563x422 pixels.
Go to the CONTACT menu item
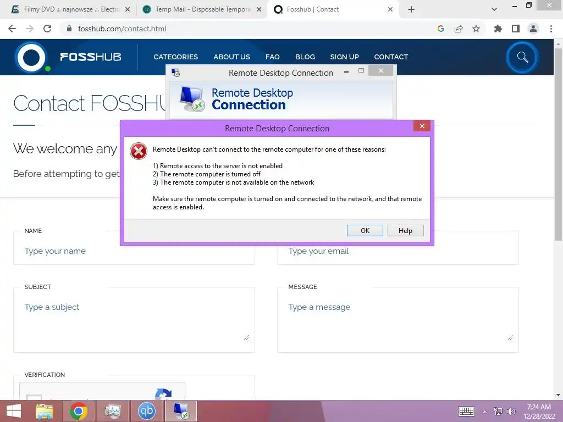click(x=391, y=57)
